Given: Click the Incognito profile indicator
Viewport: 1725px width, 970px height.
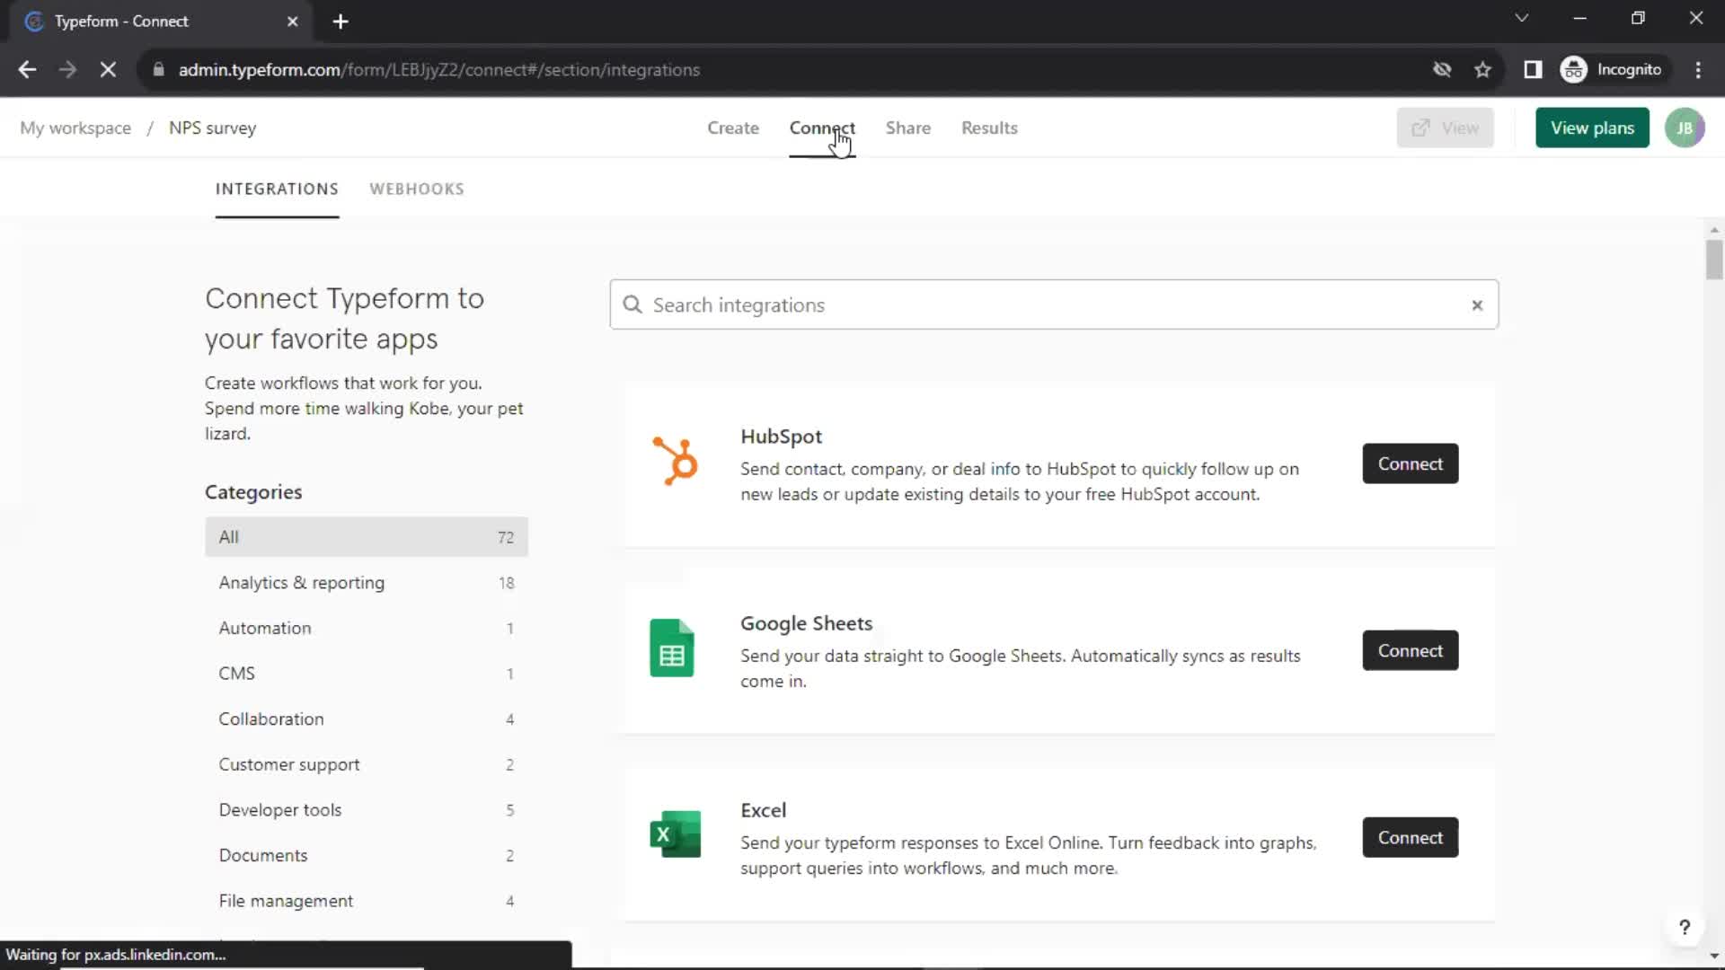Looking at the screenshot, I should coord(1612,69).
